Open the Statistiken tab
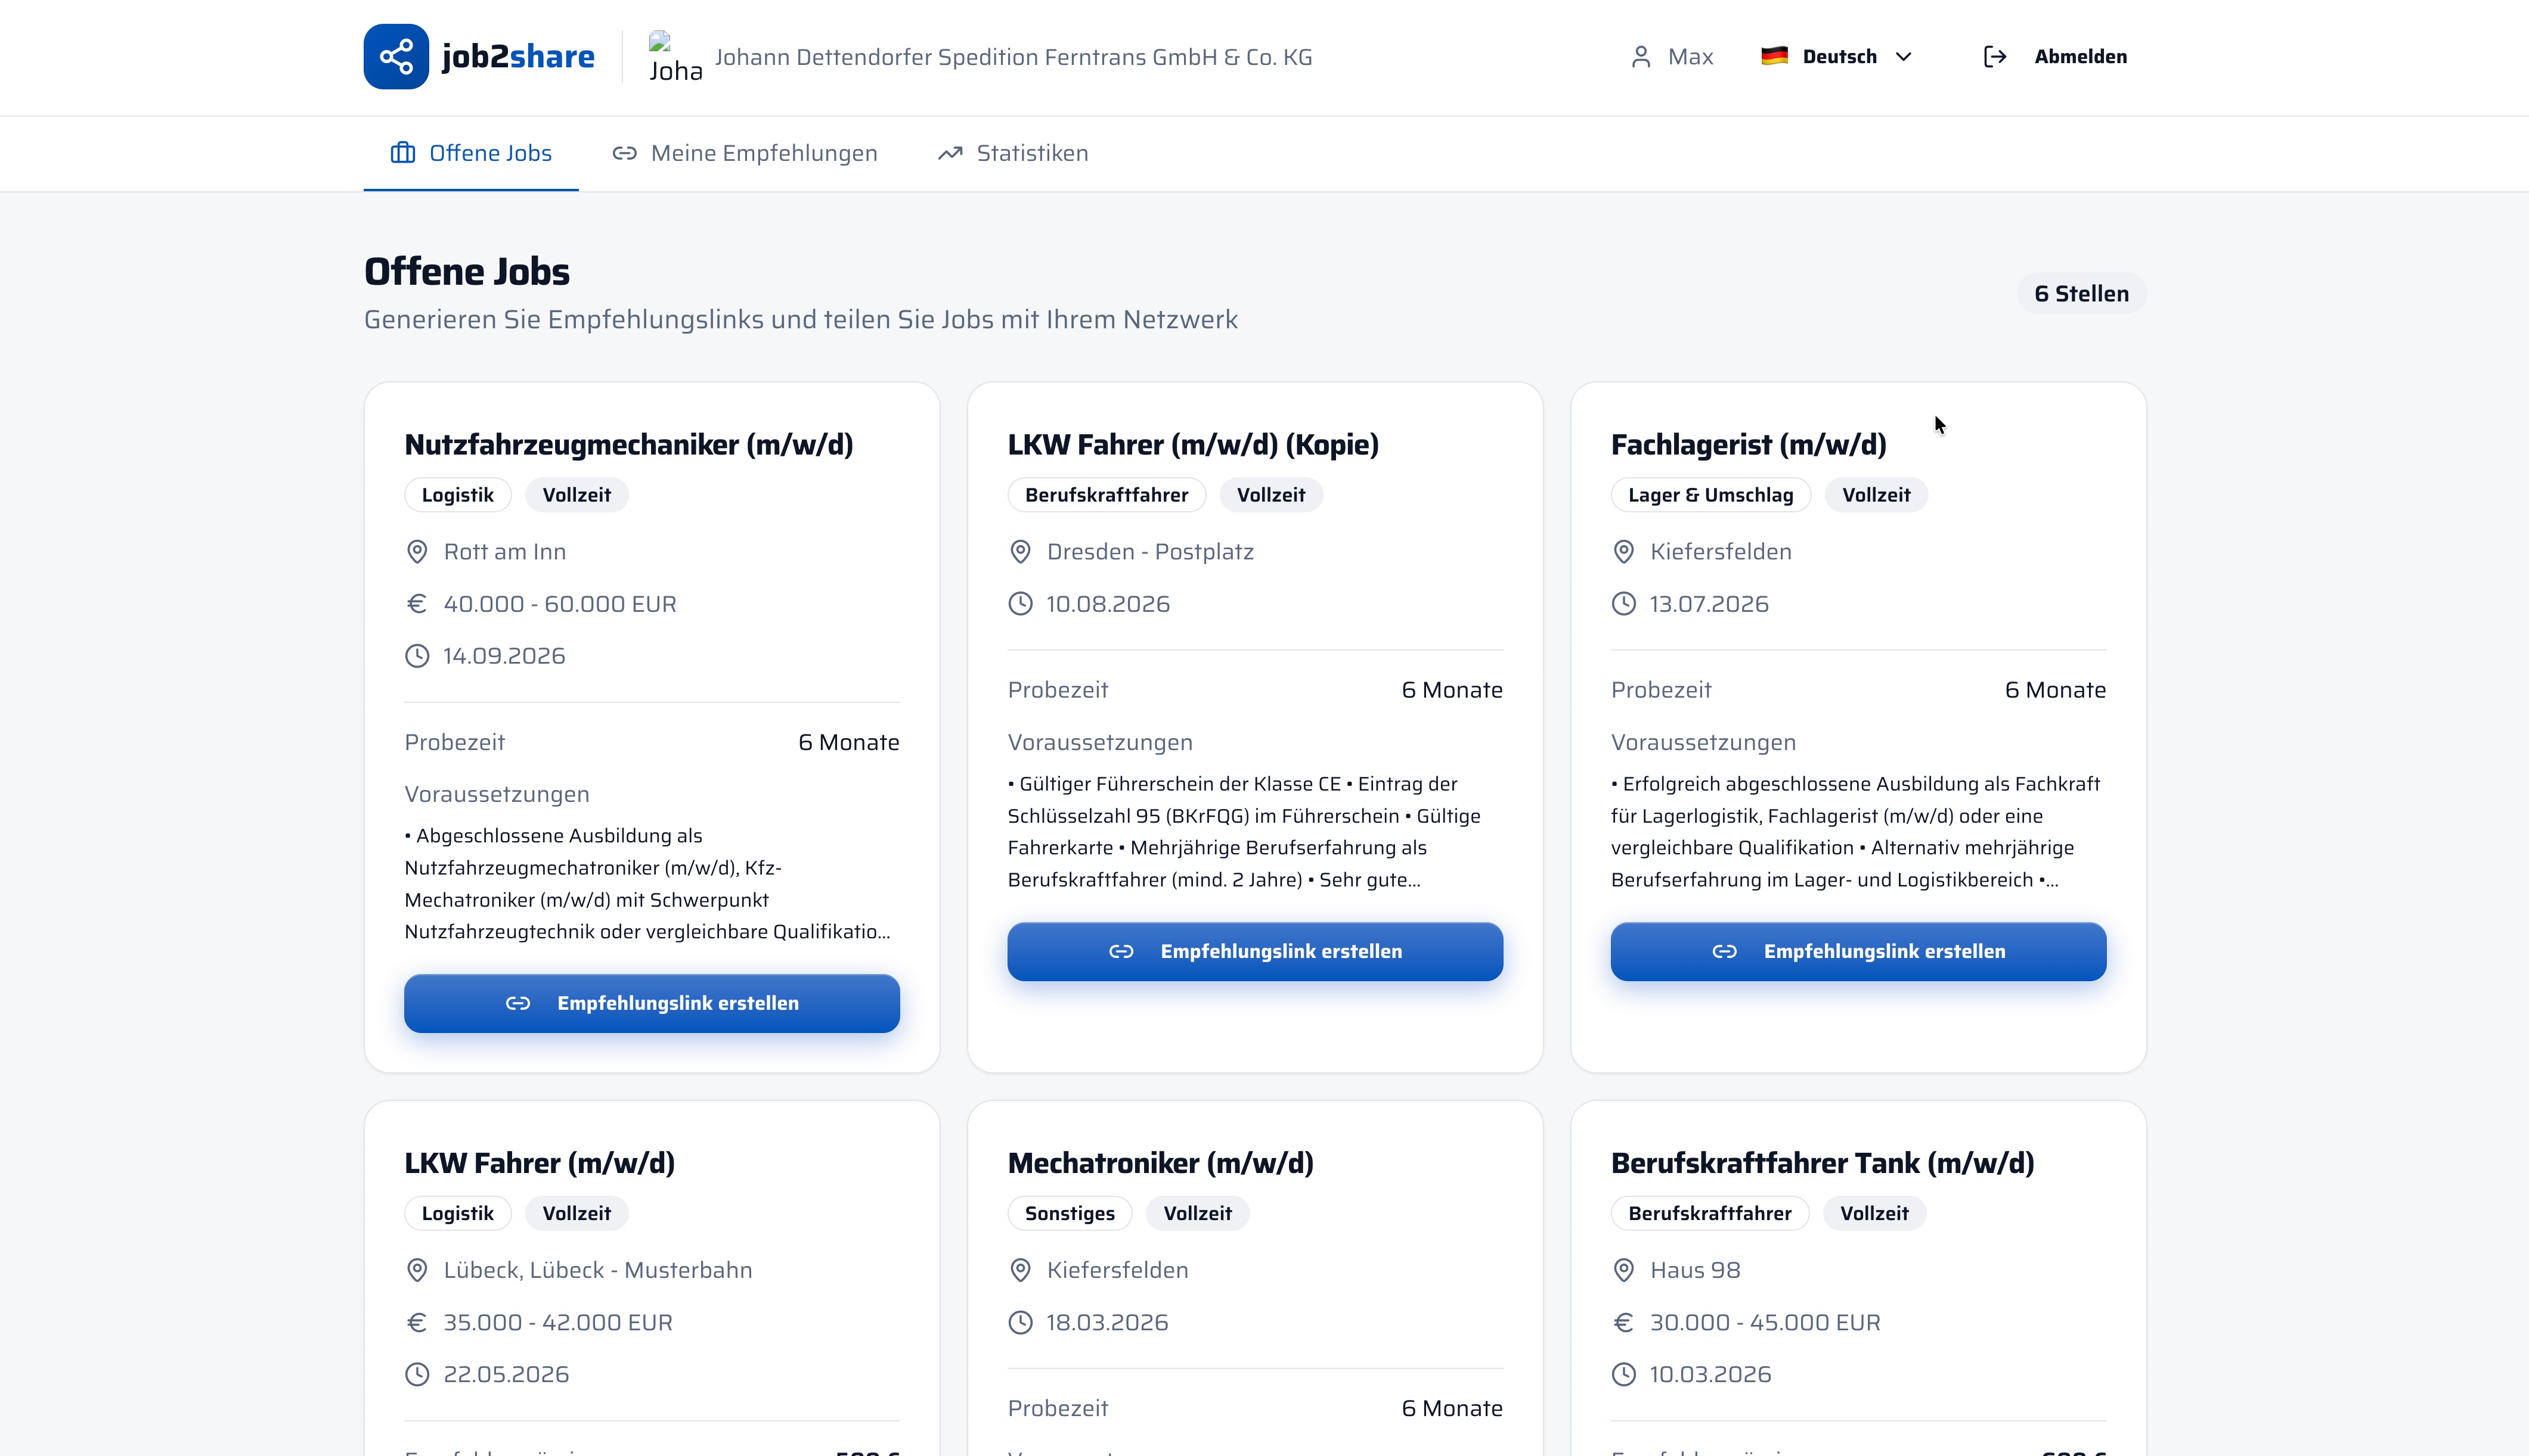The width and height of the screenshot is (2529, 1456). (x=1012, y=153)
